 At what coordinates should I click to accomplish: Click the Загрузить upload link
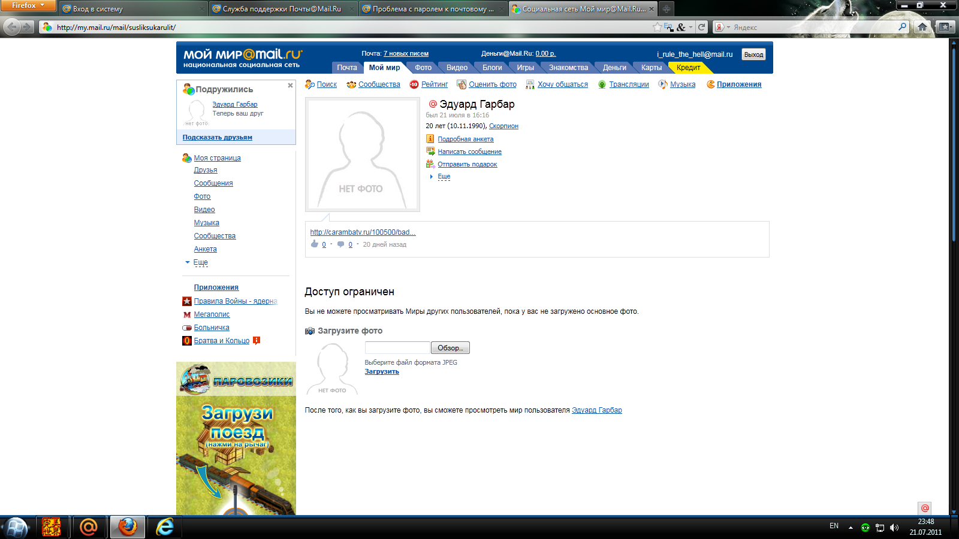coord(382,372)
